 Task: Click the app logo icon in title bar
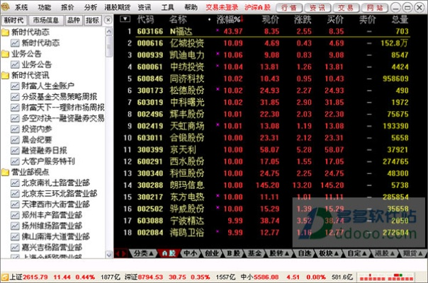[x=6, y=6]
